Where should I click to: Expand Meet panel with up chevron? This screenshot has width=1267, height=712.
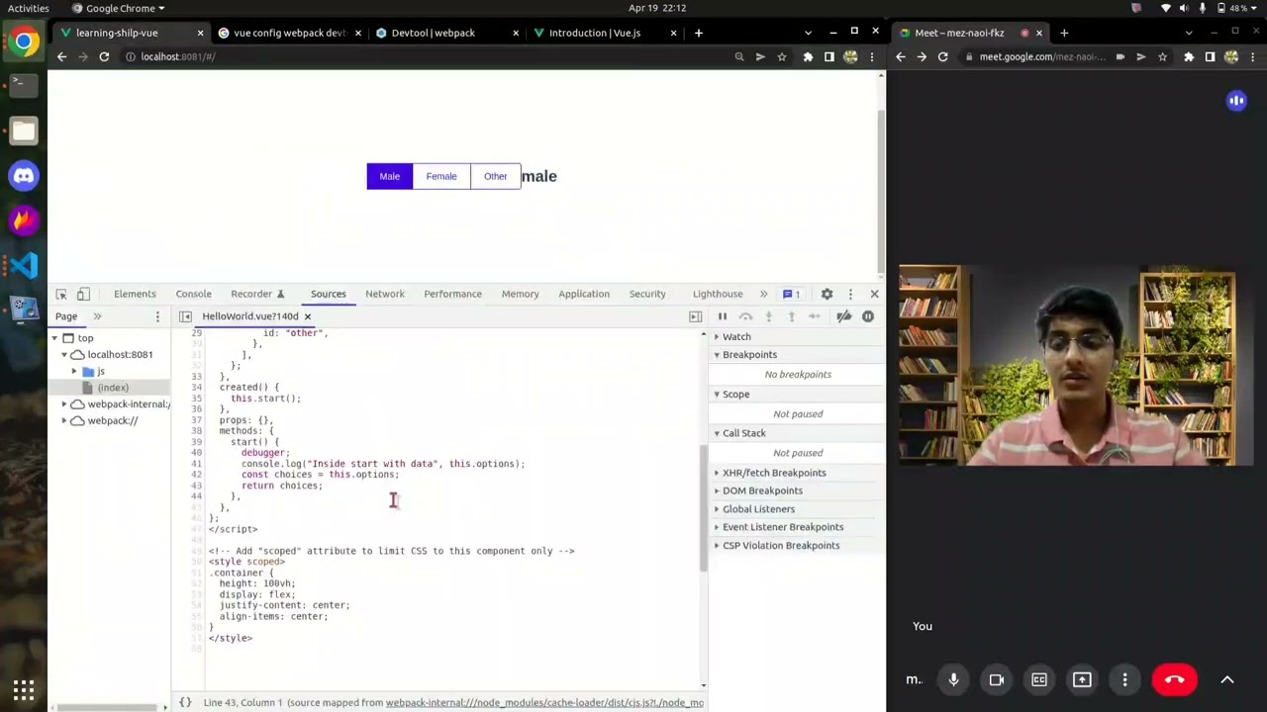click(x=1227, y=679)
